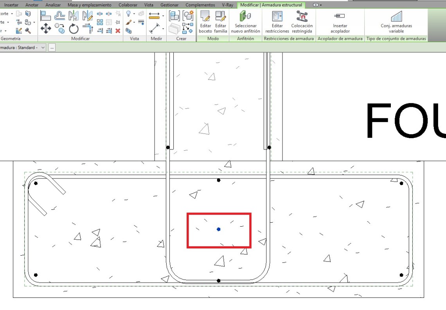Expand the ribbon display options dropdown
The height and width of the screenshot is (310, 446).
coord(318,5)
